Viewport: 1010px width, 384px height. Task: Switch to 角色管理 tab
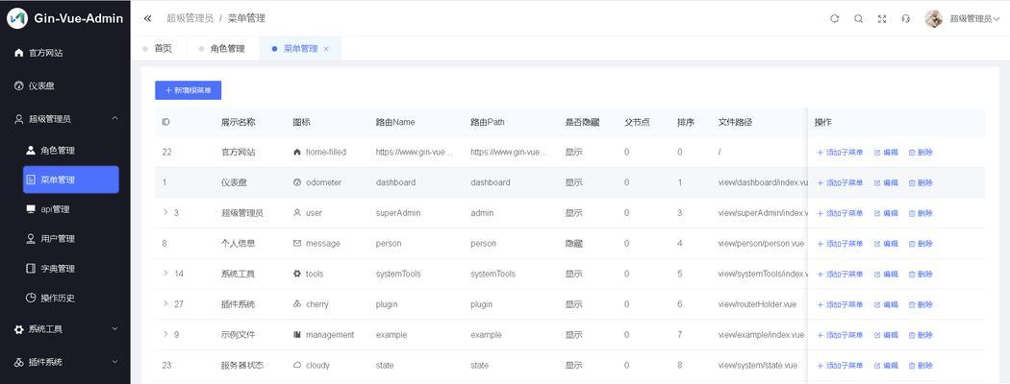click(223, 48)
